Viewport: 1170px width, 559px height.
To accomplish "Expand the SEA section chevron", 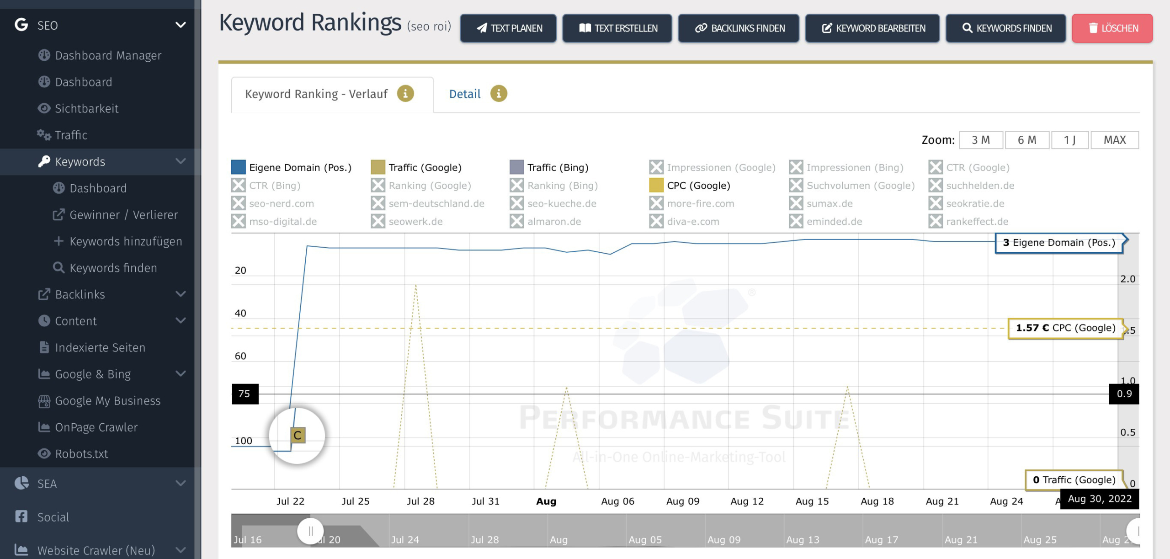I will point(181,483).
